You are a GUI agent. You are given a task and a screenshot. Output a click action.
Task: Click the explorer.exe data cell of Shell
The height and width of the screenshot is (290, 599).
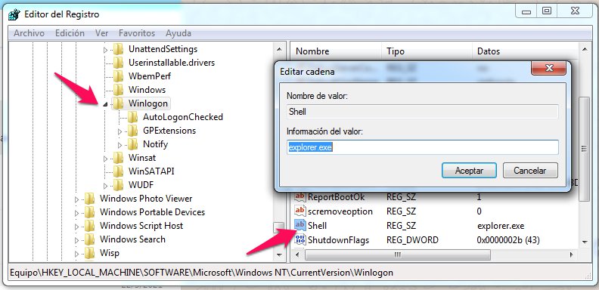pyautogui.click(x=501, y=226)
